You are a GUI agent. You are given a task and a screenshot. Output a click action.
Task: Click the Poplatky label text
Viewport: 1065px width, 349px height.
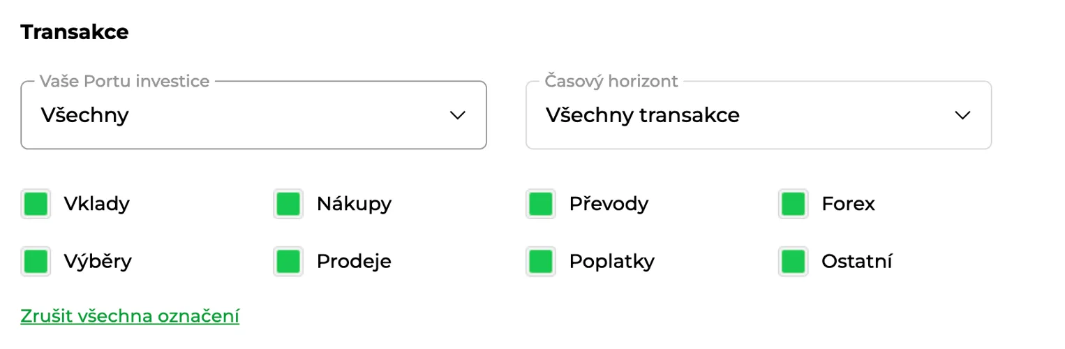(x=612, y=261)
